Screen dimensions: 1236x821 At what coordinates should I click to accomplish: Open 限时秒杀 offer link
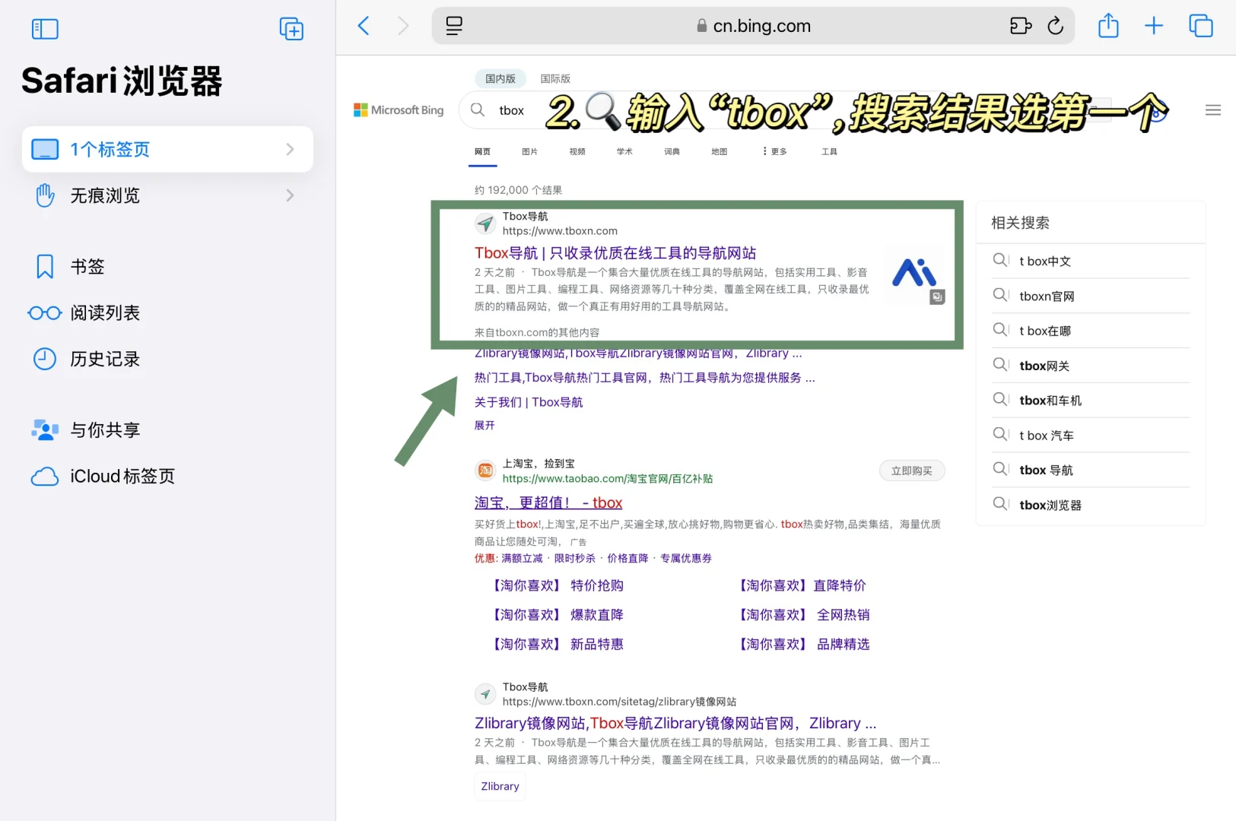click(x=575, y=558)
